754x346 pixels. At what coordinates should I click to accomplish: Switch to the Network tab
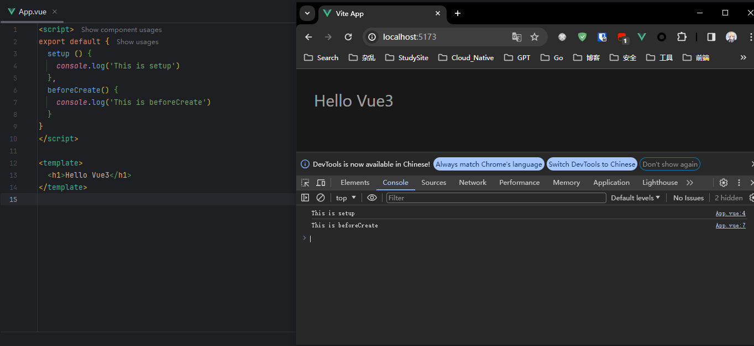[x=473, y=183]
